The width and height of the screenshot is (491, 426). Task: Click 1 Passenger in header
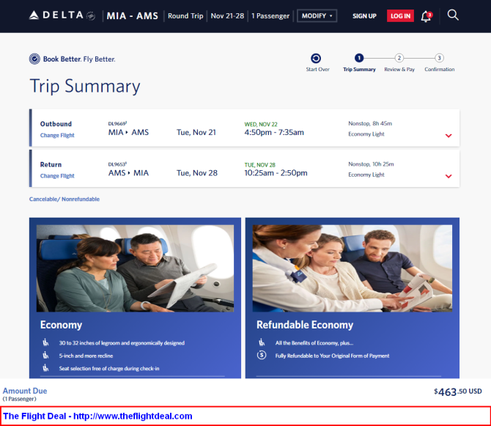tap(270, 16)
